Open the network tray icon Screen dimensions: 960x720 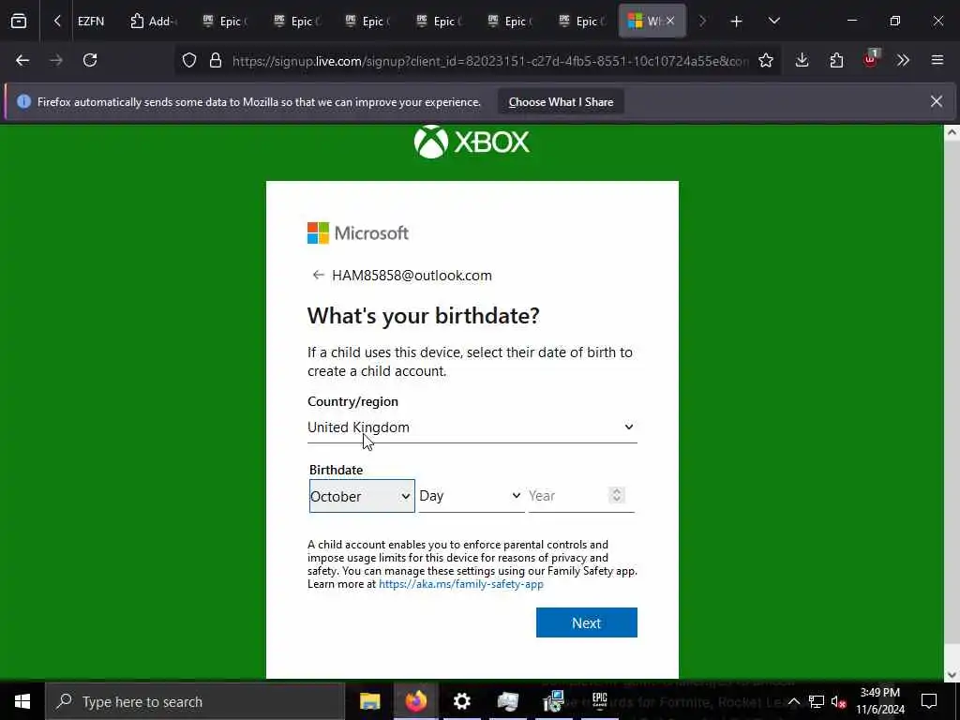[817, 701]
